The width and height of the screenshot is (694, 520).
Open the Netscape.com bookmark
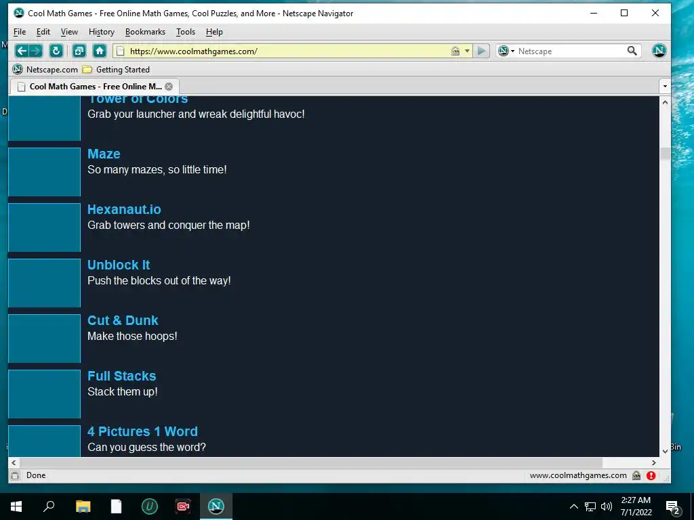click(x=45, y=70)
